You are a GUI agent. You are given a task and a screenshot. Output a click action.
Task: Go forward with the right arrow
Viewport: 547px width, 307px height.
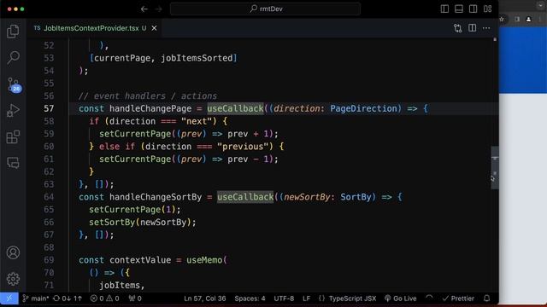[159, 9]
